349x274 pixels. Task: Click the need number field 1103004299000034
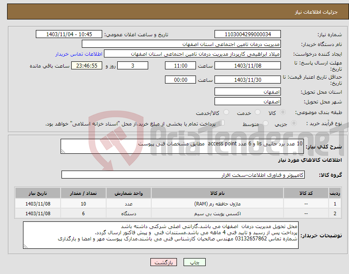click(248, 34)
